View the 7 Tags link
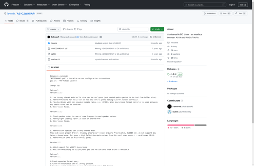Screen dimensions: 254x166 coord(78,29)
